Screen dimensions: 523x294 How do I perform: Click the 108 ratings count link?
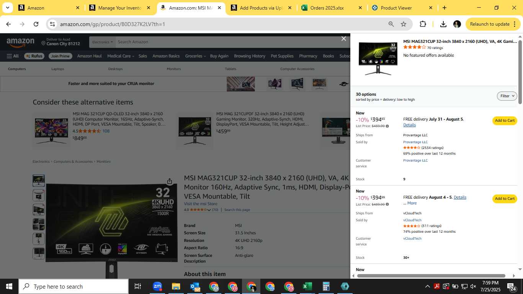[x=106, y=131]
